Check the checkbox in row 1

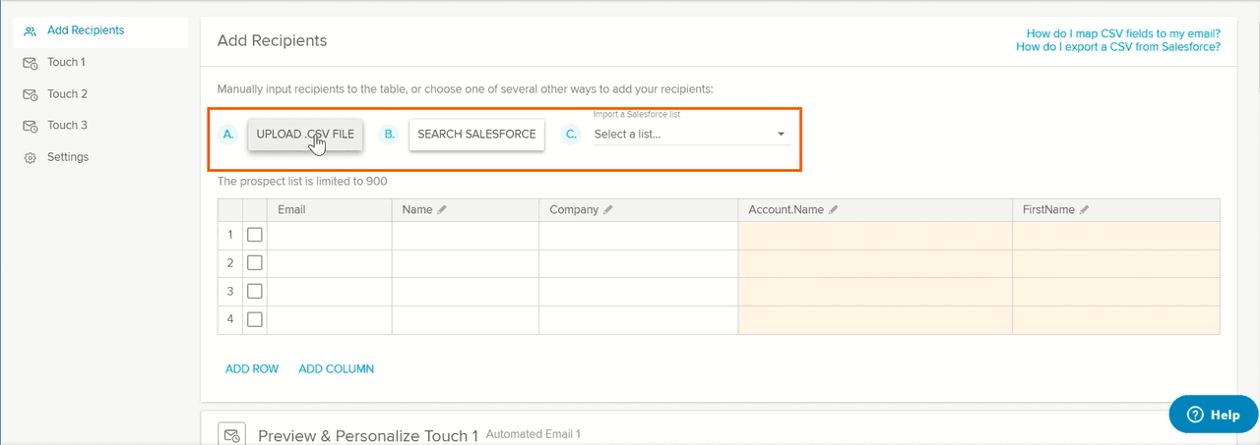point(255,236)
